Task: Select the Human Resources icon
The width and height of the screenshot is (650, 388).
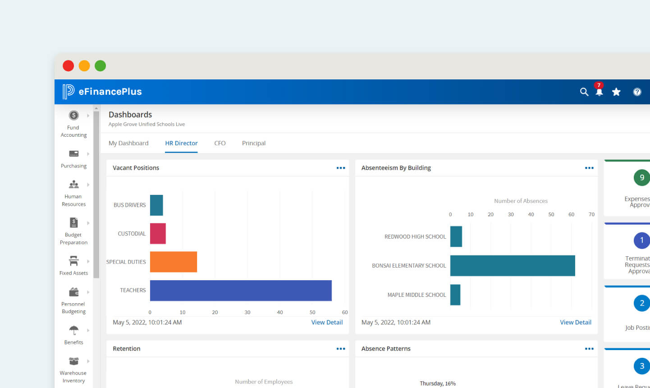Action: (x=73, y=184)
